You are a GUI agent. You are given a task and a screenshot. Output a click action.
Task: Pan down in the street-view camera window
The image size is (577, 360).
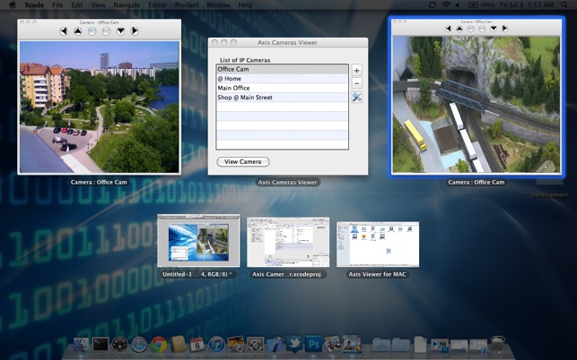[x=120, y=31]
